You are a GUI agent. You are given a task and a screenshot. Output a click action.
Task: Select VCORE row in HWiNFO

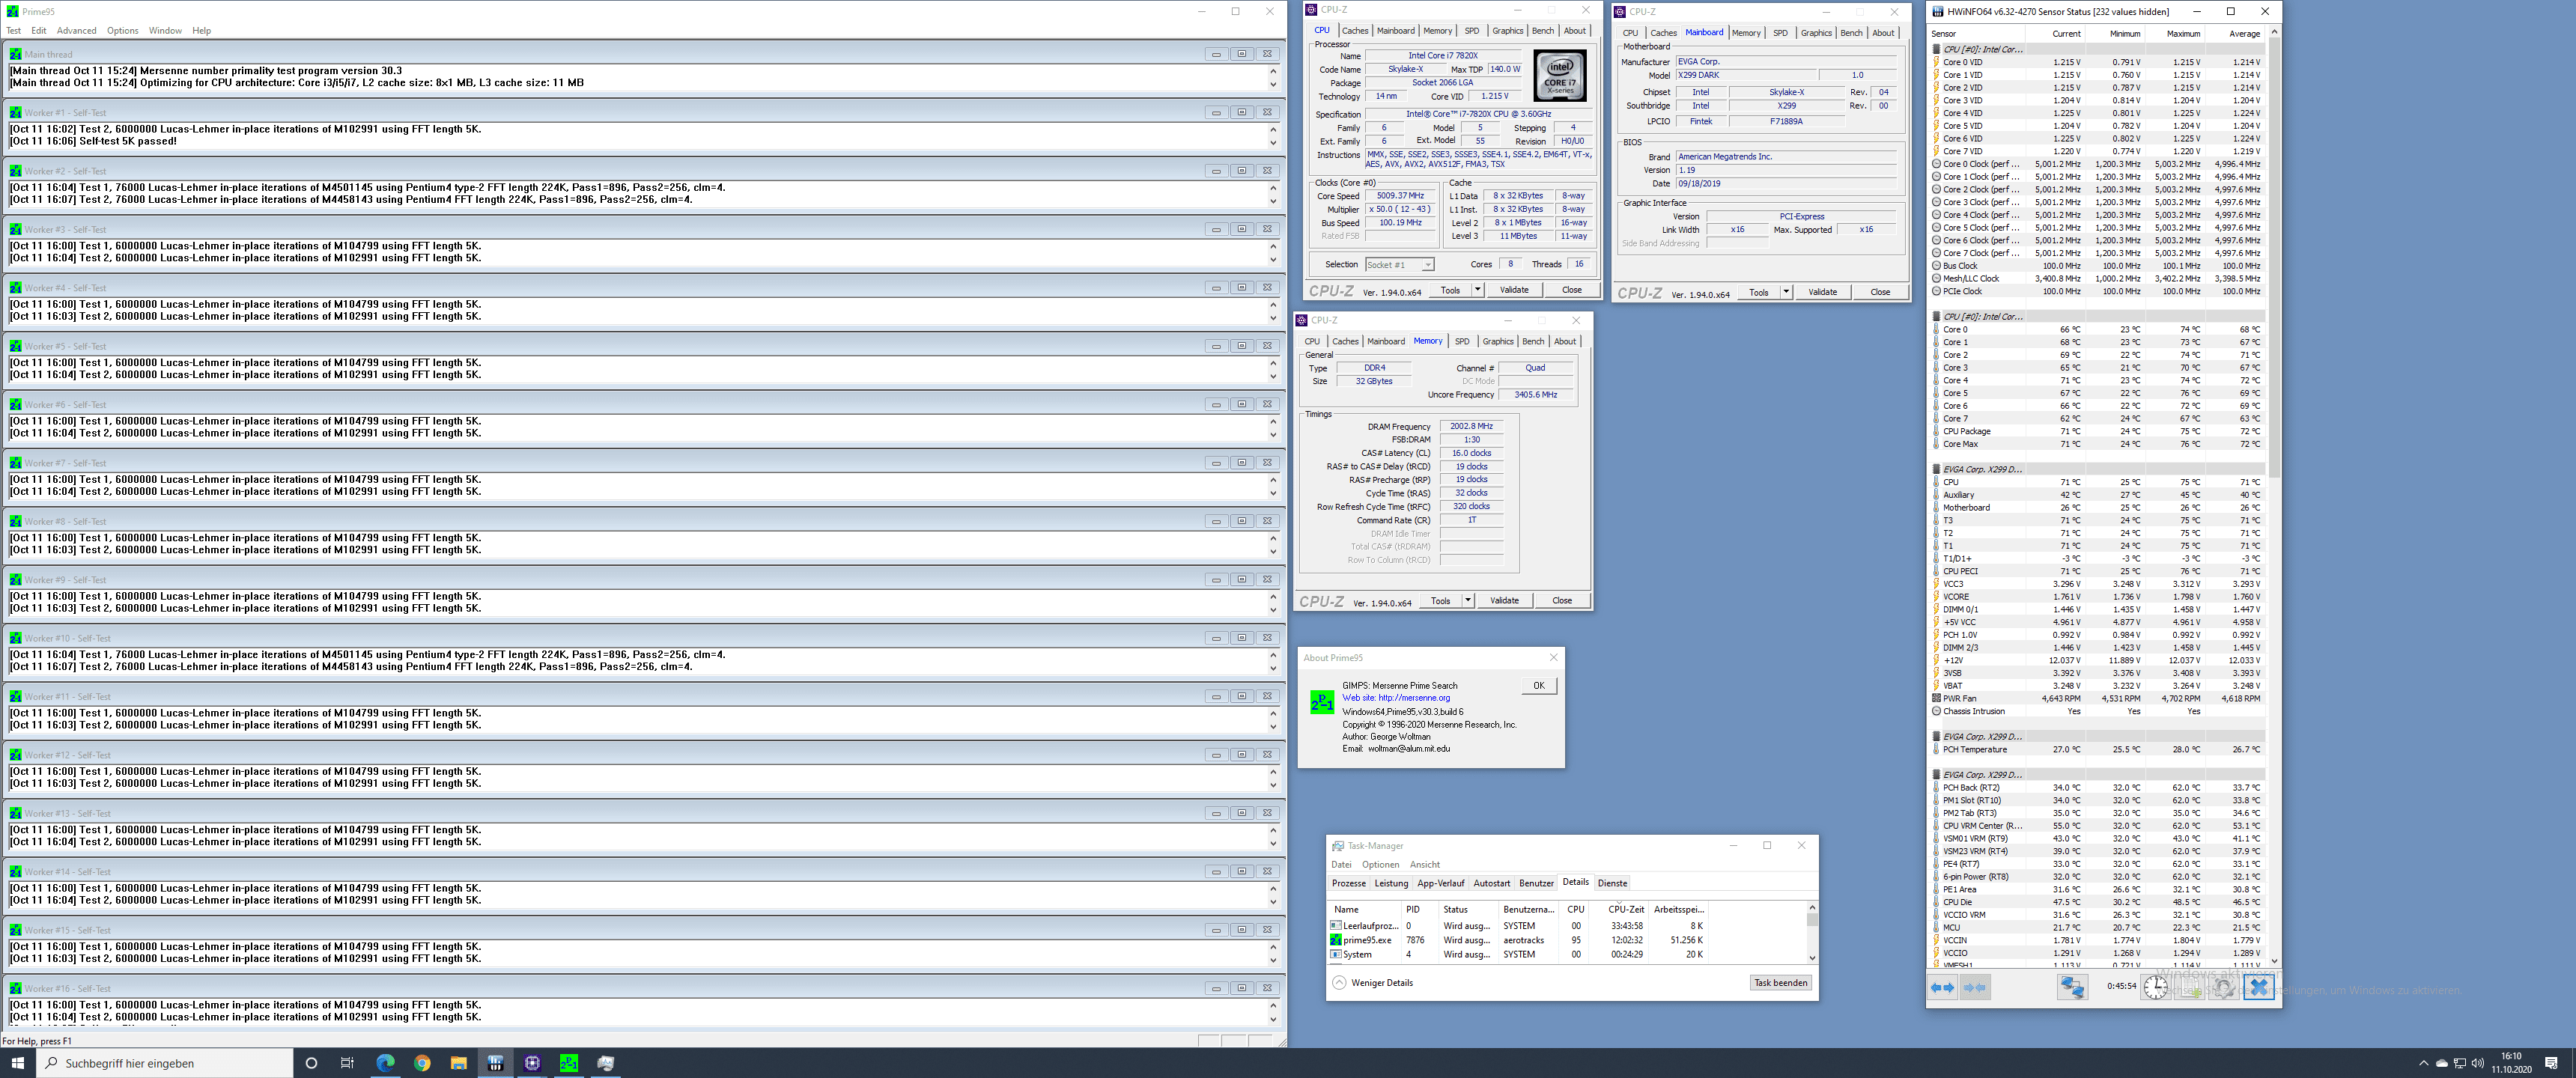coord(2098,597)
